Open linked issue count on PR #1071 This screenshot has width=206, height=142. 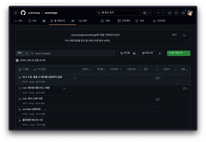(x=158, y=99)
